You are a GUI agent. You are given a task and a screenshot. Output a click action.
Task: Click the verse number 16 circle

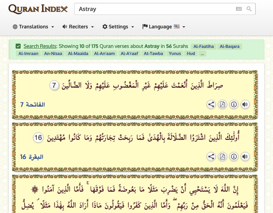(x=38, y=137)
